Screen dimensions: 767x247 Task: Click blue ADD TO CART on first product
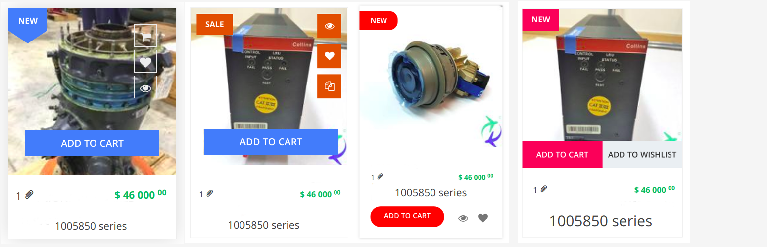[92, 143]
